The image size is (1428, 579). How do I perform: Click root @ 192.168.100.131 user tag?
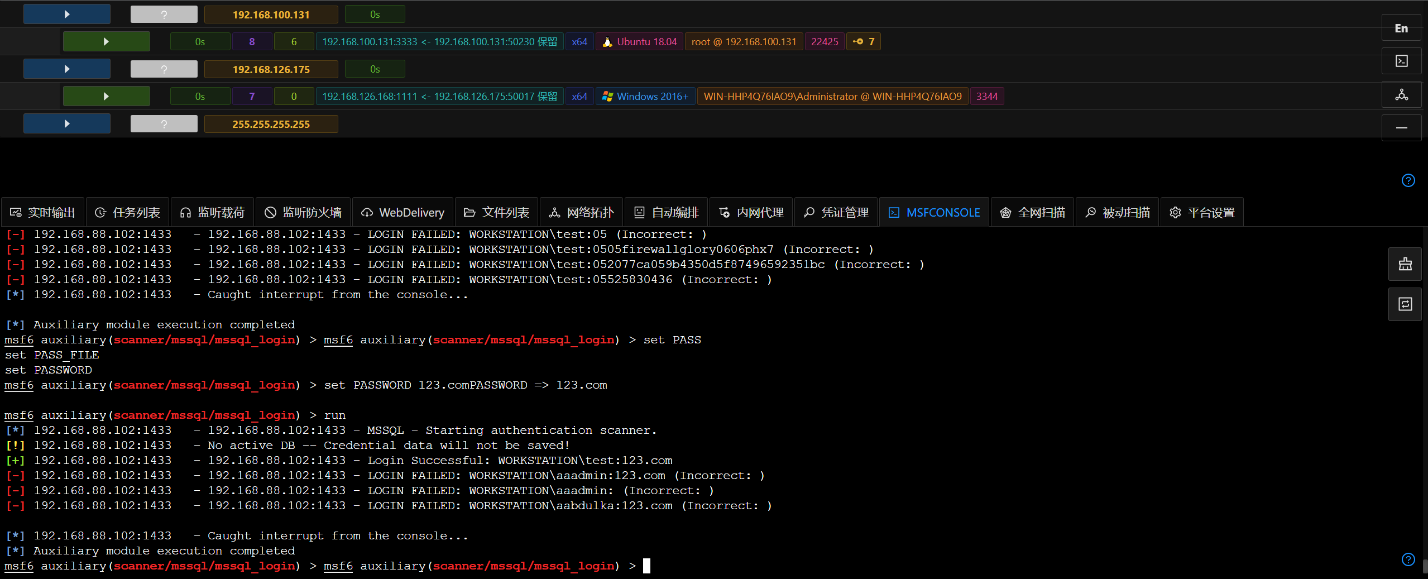[744, 41]
